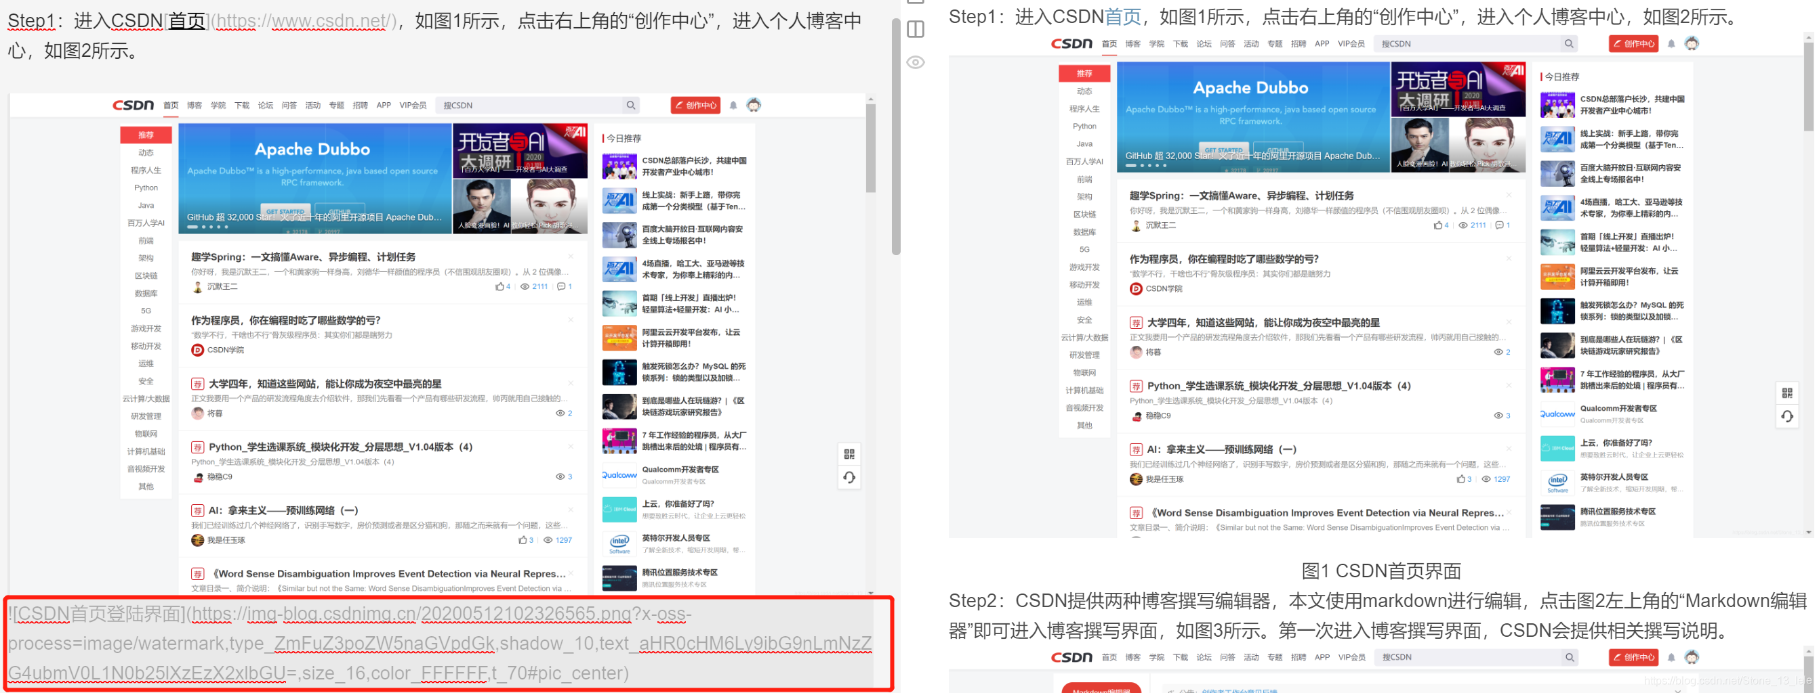Click the thumbs-up icon on 趣学Spring article in the editor pane

[499, 286]
